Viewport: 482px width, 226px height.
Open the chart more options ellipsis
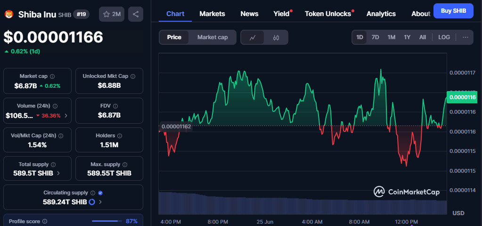(466, 37)
